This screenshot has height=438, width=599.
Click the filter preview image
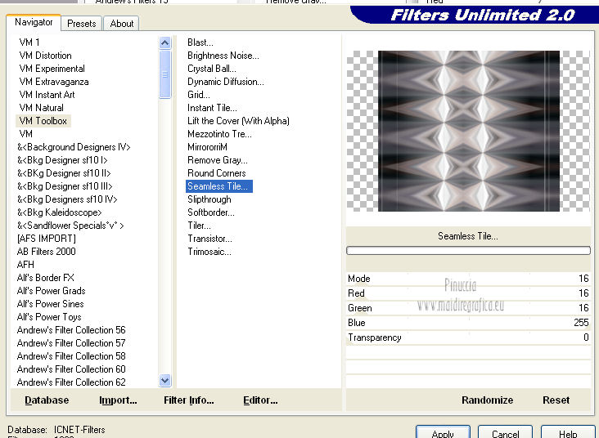click(468, 131)
